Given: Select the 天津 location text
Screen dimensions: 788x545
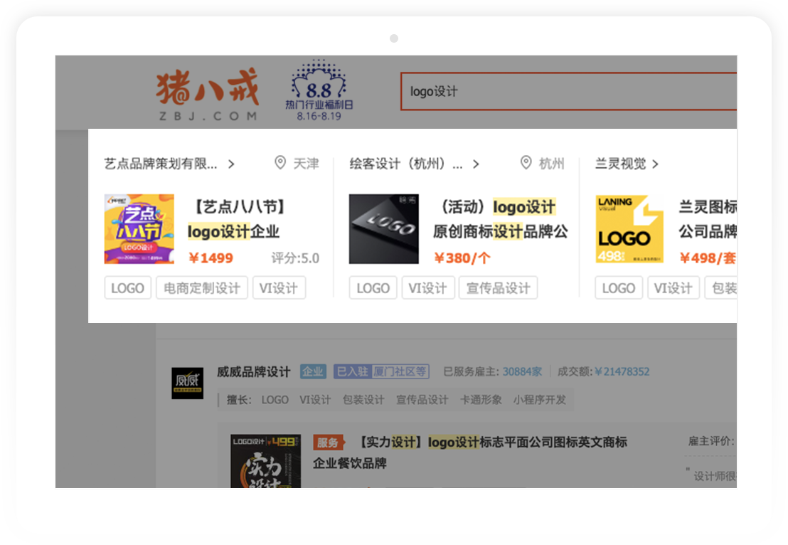Looking at the screenshot, I should click(306, 164).
